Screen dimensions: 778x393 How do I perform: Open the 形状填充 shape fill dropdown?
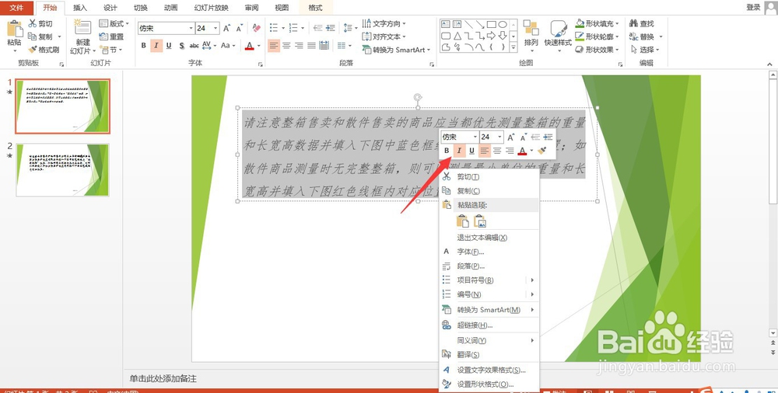[598, 23]
